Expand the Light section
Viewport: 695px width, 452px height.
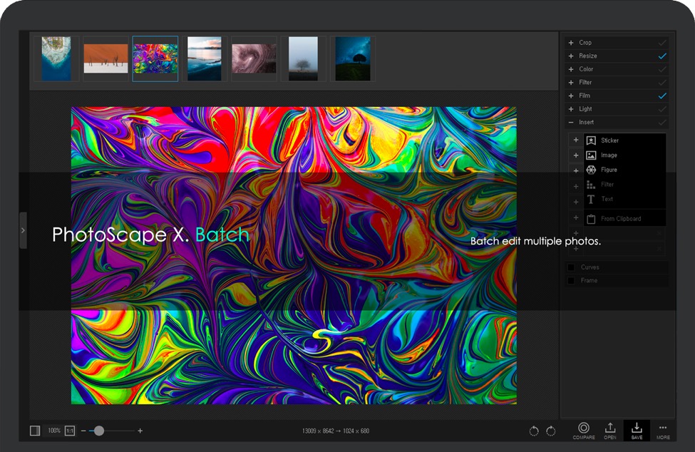tap(571, 109)
